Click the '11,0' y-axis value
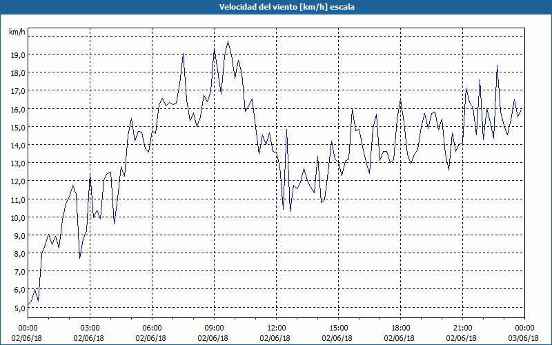Viewport: 552px width, 345px height. [18, 199]
